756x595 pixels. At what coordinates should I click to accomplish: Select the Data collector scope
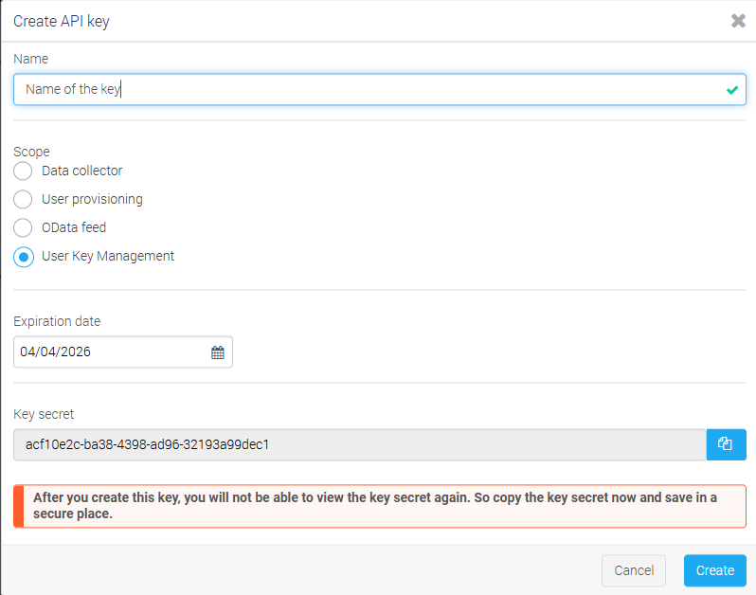(x=23, y=171)
